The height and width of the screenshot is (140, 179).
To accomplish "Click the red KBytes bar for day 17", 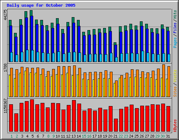I will 95,121.
